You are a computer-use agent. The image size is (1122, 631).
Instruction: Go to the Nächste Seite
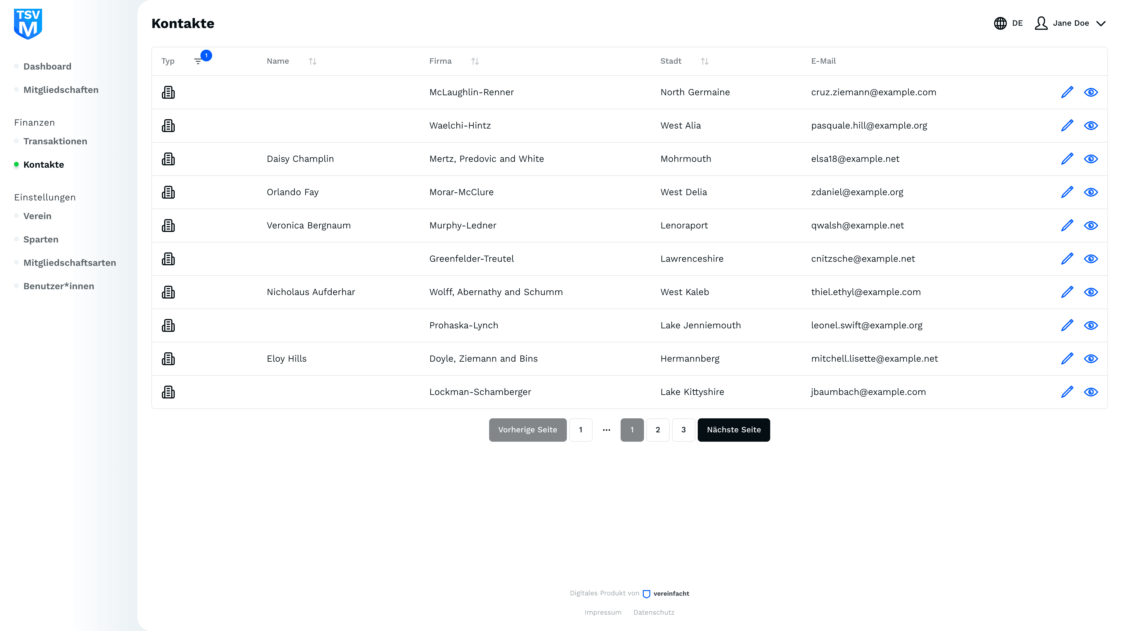733,430
